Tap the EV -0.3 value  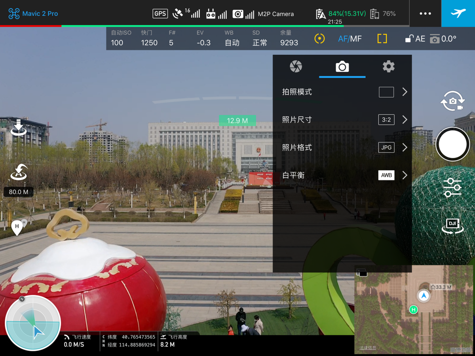(203, 38)
